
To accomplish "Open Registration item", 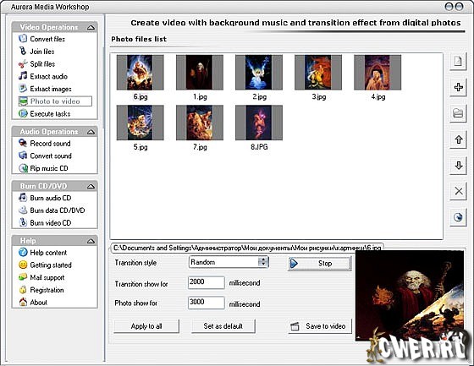I will [x=41, y=290].
